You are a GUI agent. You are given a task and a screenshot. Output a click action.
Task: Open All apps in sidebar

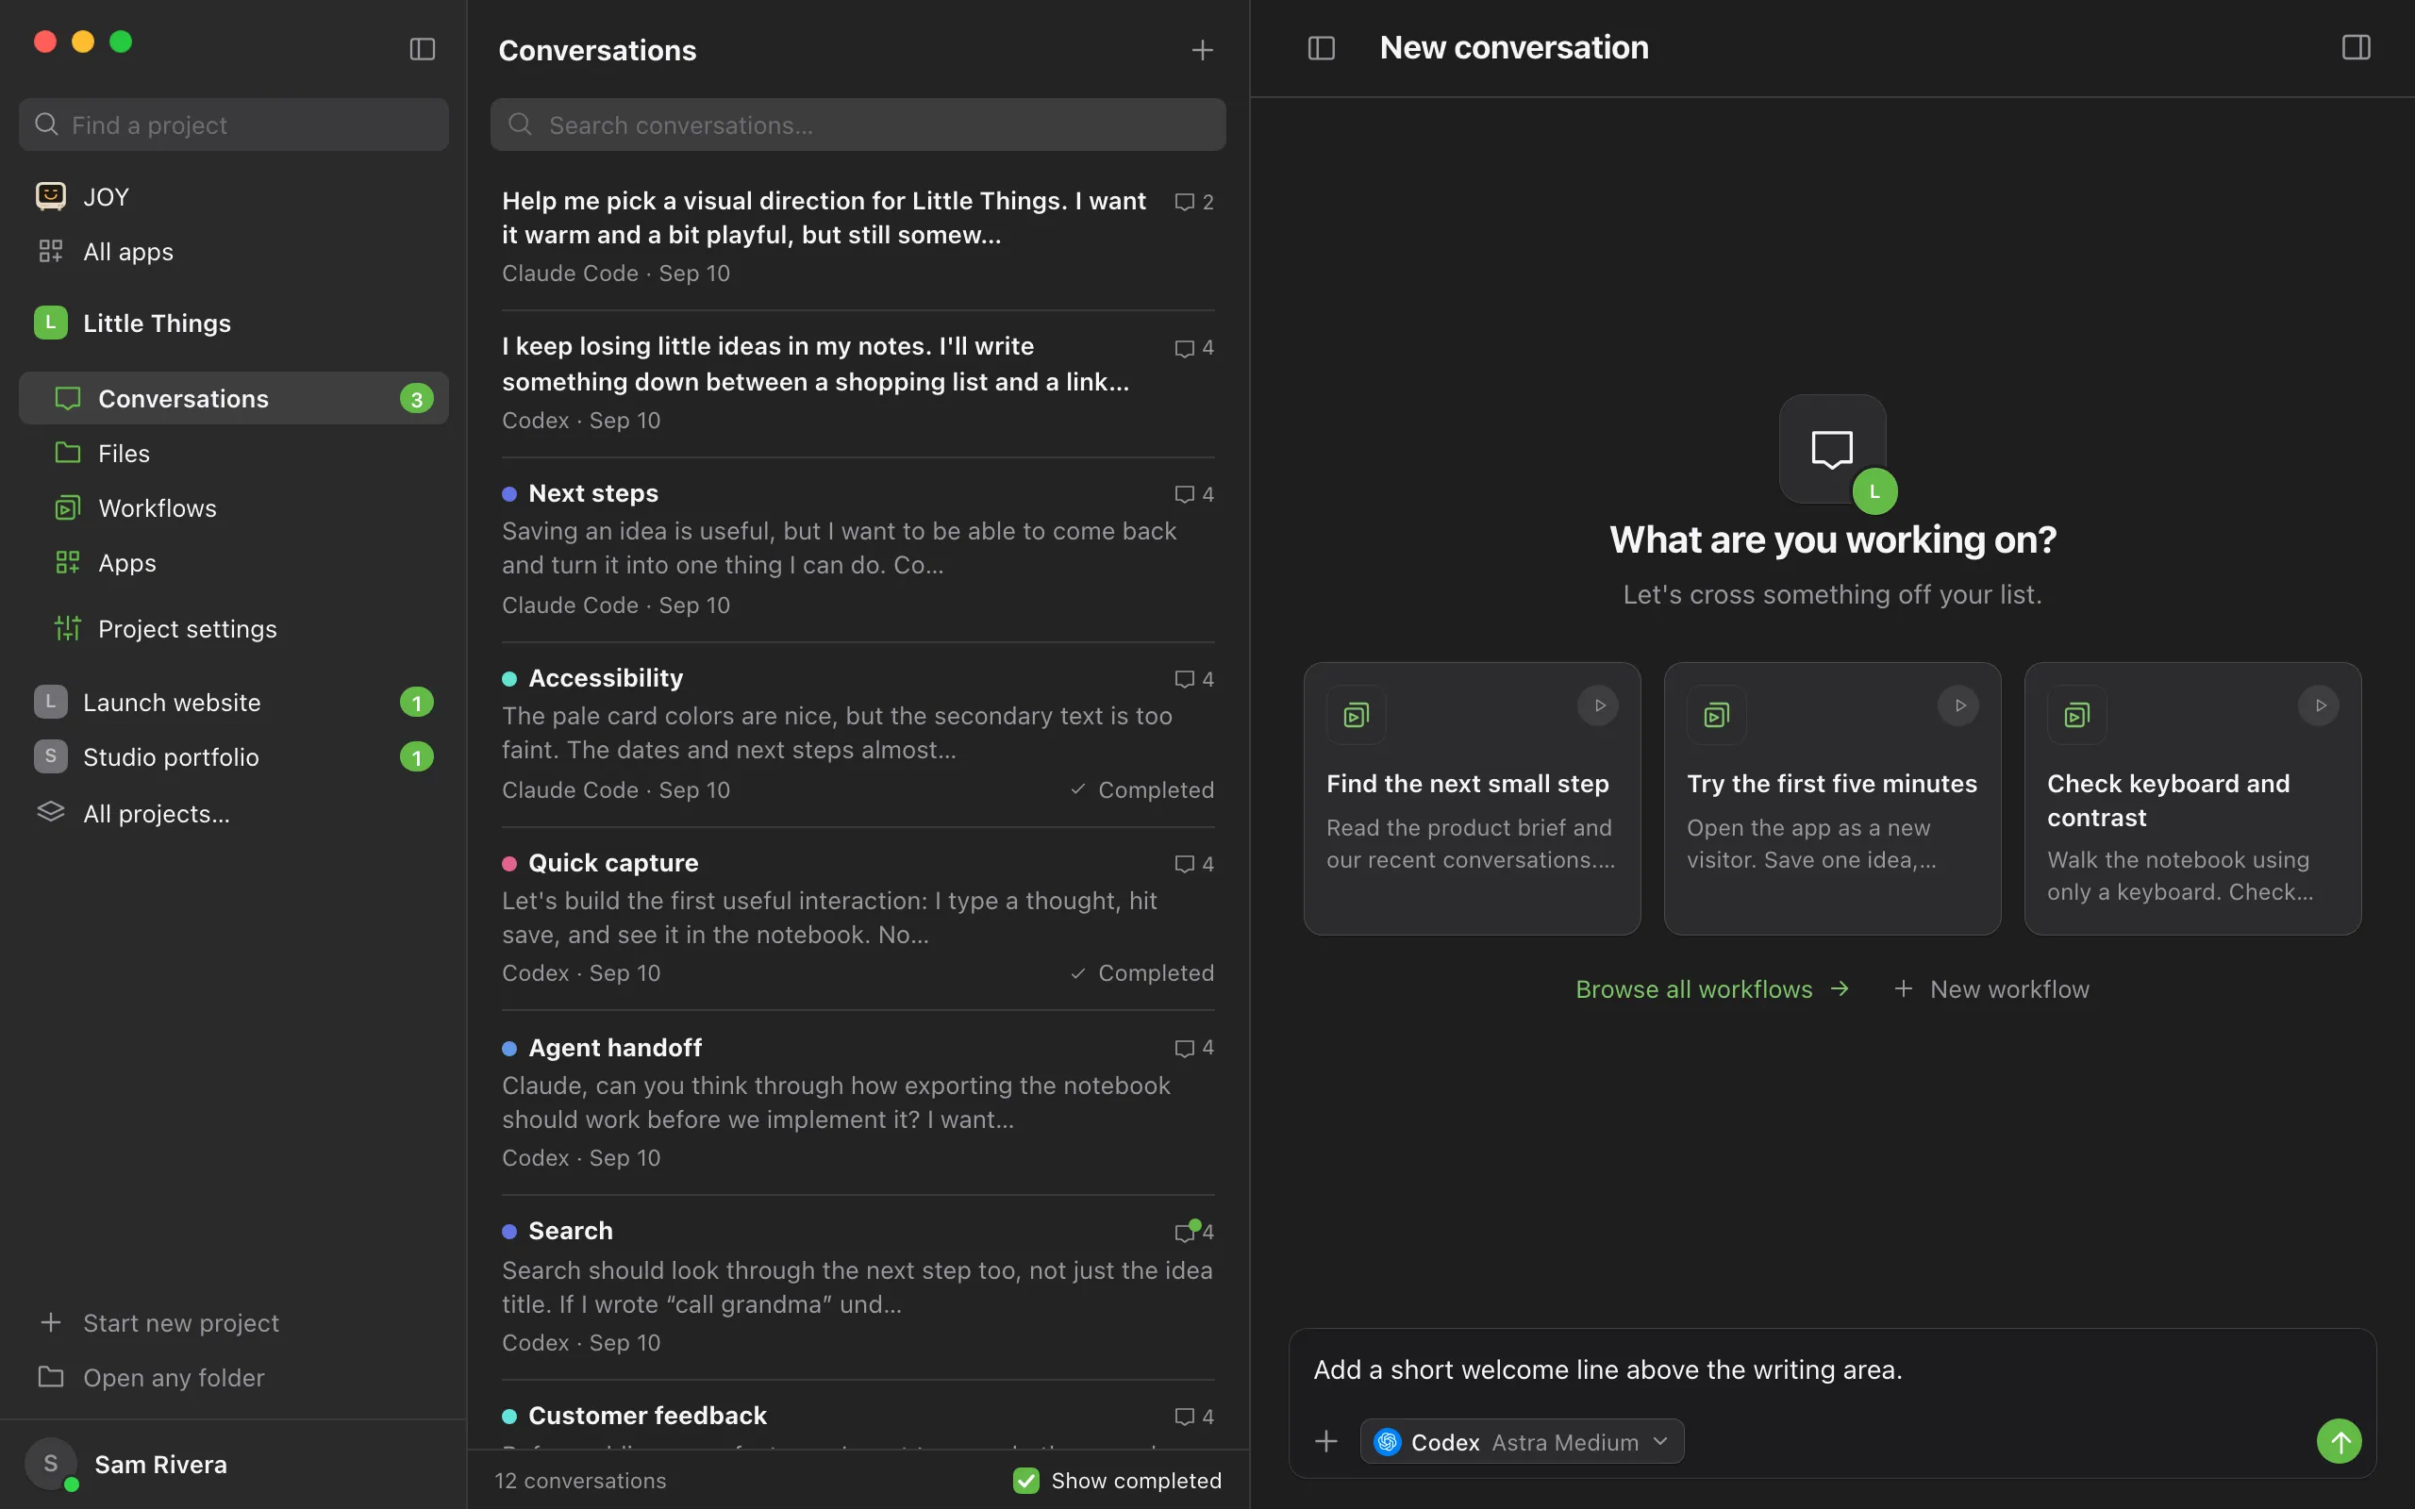tap(234, 252)
